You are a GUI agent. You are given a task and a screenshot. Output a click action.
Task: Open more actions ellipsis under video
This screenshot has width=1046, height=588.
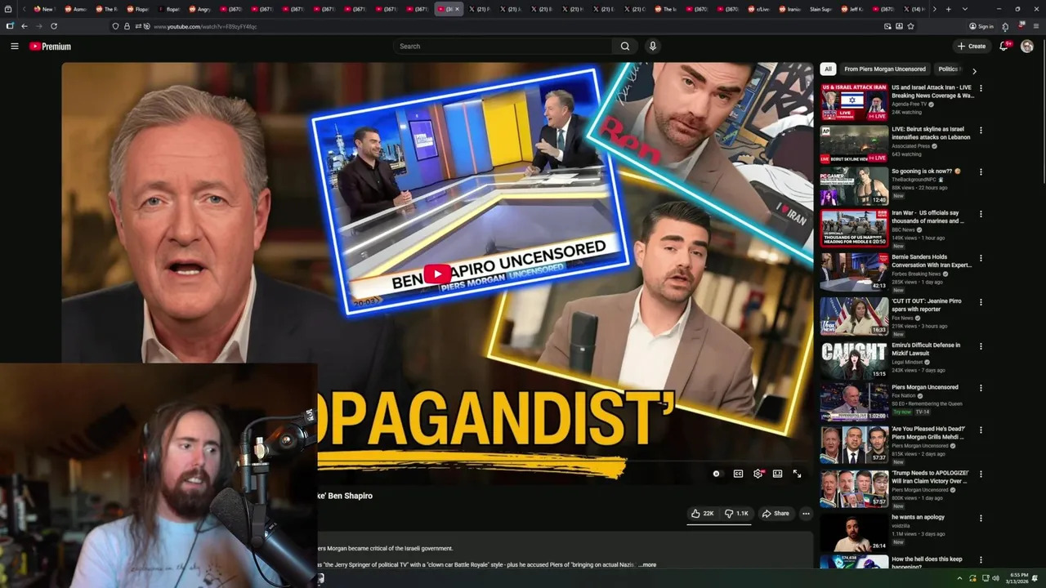click(806, 514)
